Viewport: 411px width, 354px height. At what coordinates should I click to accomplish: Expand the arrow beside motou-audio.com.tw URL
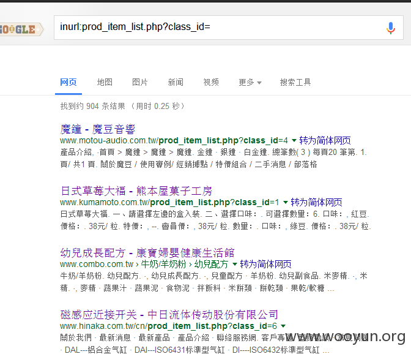click(294, 141)
